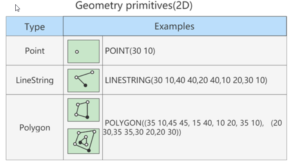Viewport: 292px width, 165px height.
Task: Click the inner triangle in holed Polygon
Action: tap(84, 141)
